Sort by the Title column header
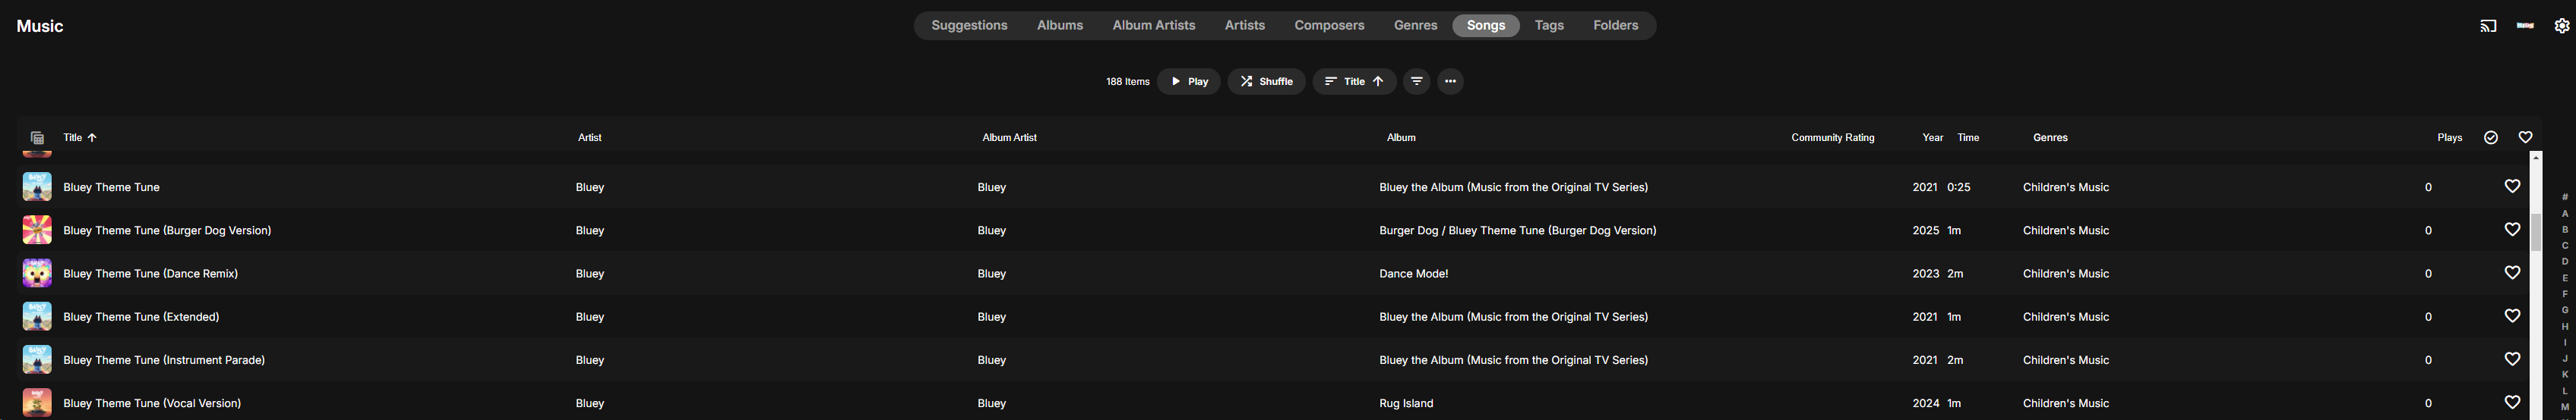 pos(73,138)
